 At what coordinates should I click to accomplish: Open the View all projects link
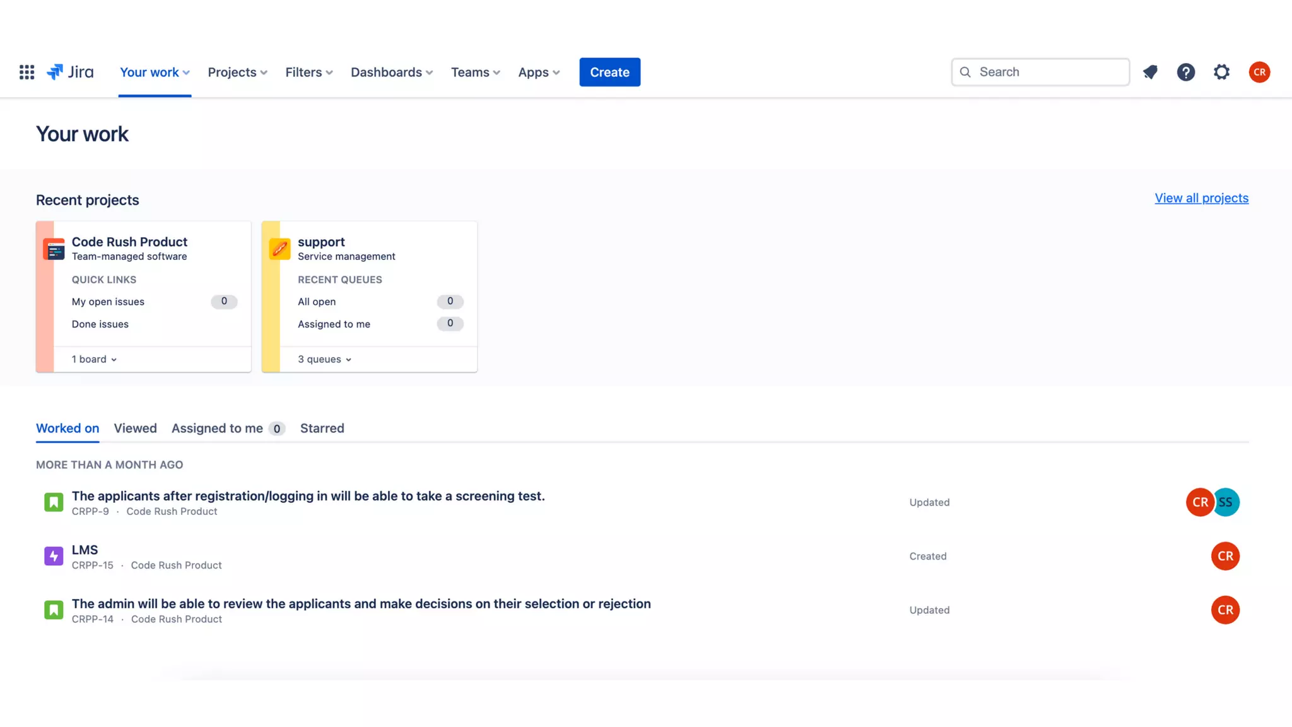pos(1201,198)
